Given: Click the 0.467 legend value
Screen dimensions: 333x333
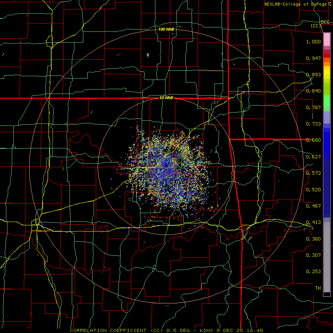Looking at the screenshot, I should pyautogui.click(x=313, y=206).
